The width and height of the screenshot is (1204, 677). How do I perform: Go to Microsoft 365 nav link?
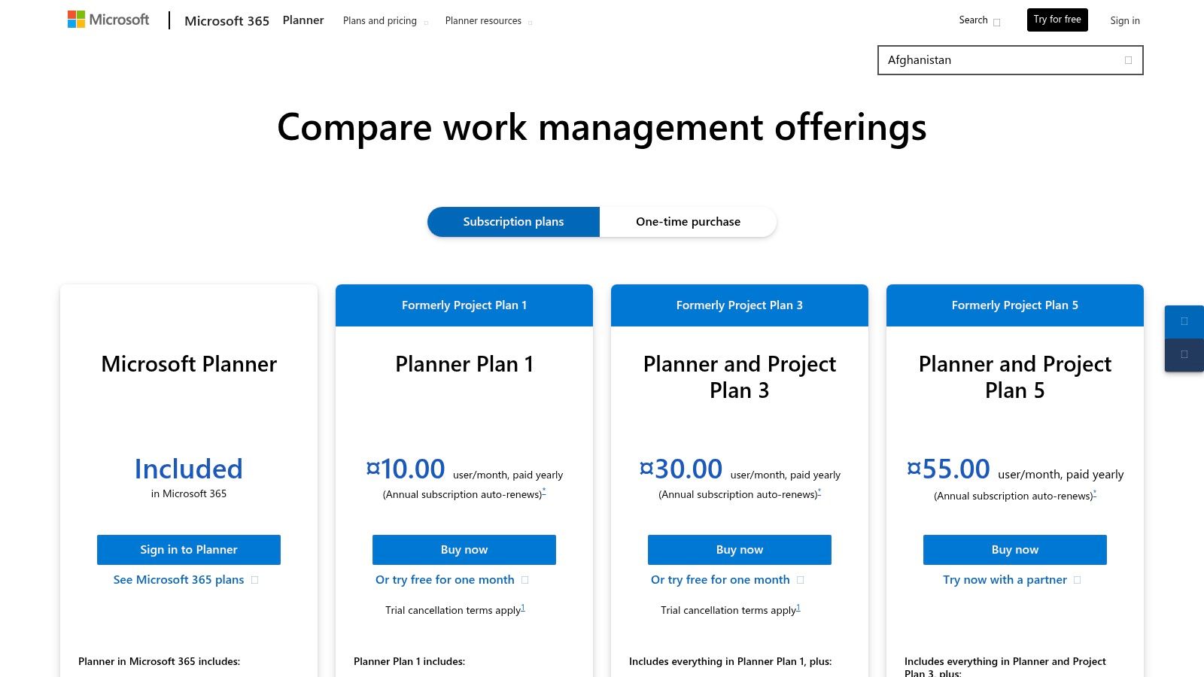click(227, 21)
